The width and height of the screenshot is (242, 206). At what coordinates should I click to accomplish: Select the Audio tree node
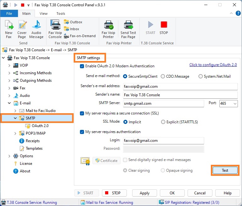[x=25, y=95]
